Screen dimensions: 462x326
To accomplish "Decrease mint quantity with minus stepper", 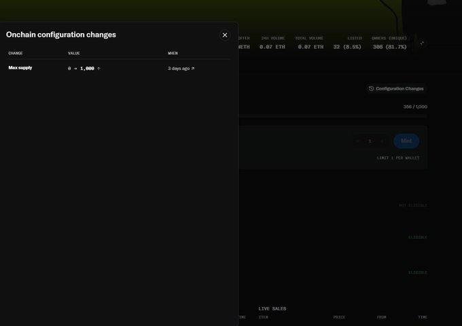I will click(357, 141).
